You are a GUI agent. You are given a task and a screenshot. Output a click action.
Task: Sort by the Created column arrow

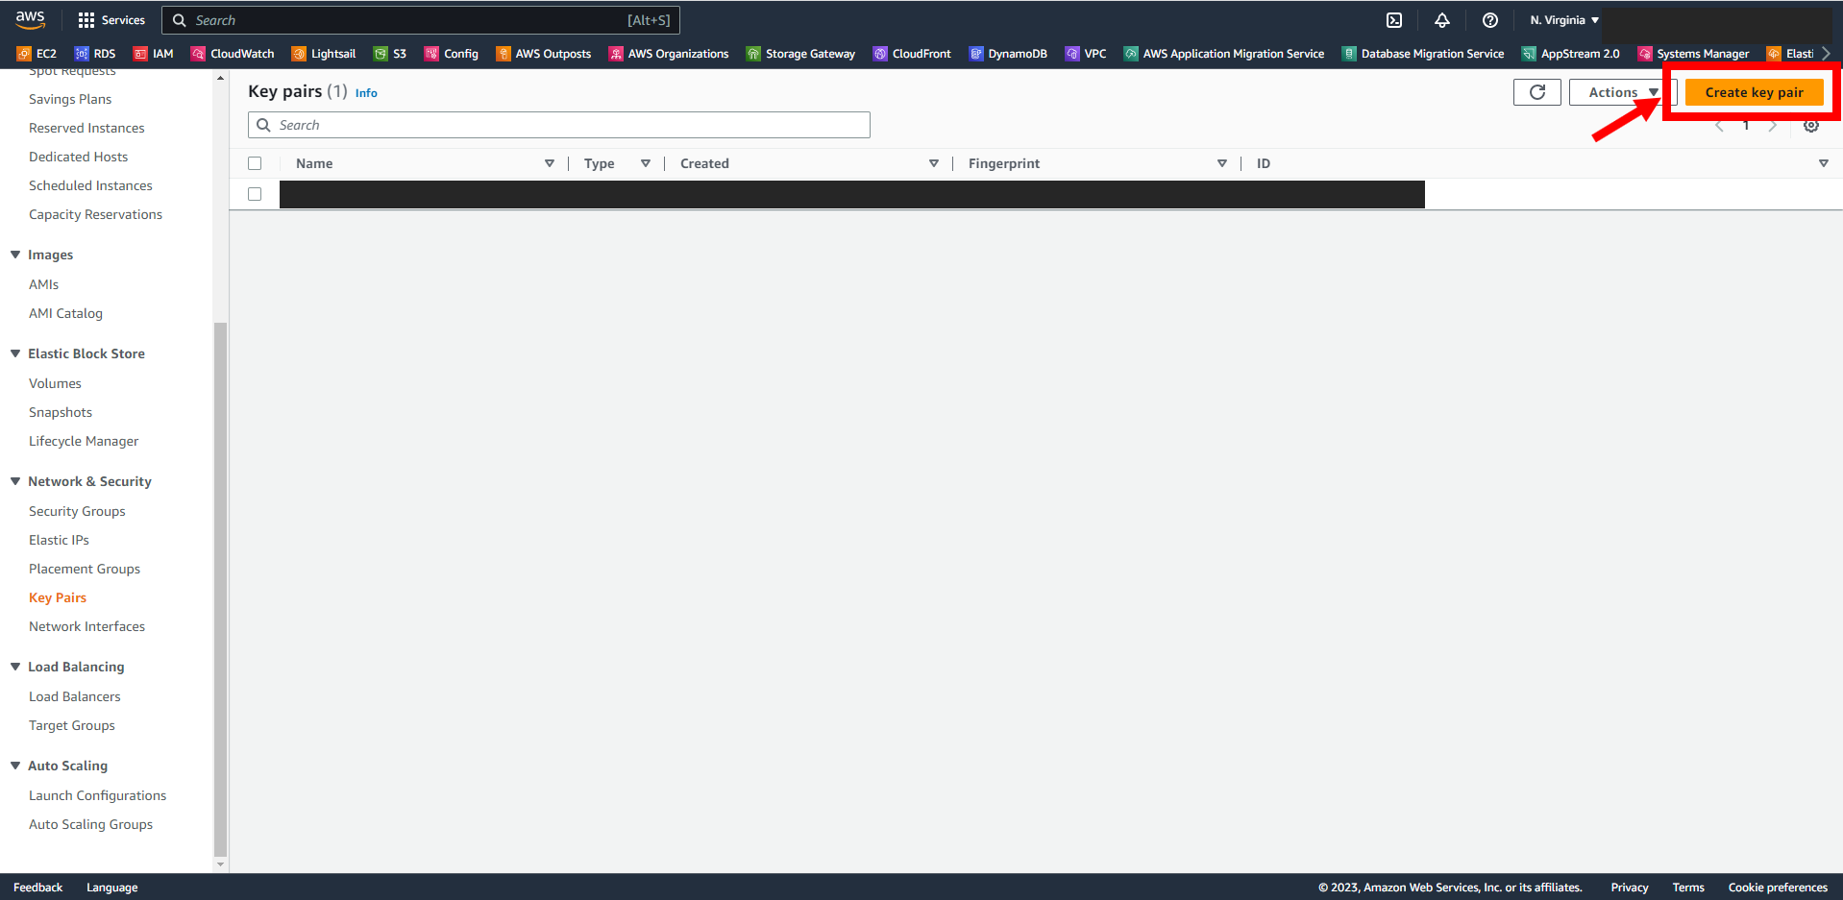(934, 163)
